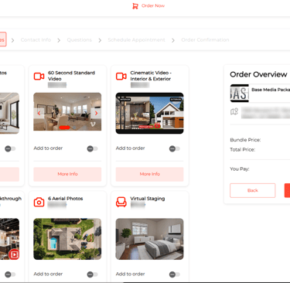290x283 pixels.
Task: Go to the Schedule Appointment step
Action: click(x=136, y=40)
